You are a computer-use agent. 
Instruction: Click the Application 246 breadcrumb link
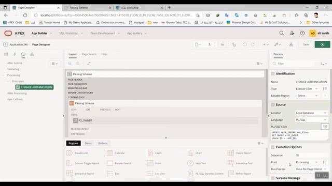[19, 44]
